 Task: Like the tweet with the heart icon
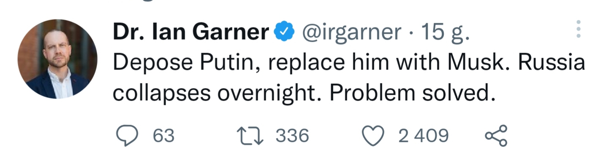373,136
